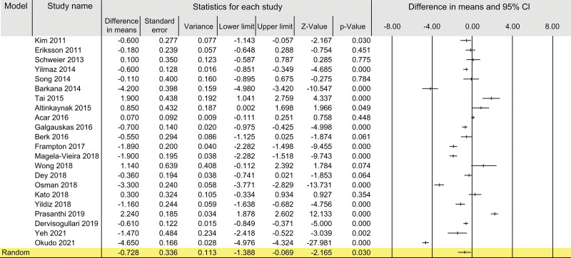The height and width of the screenshot is (258, 571).
Task: Click the Standard error column header
Action: pos(159,26)
